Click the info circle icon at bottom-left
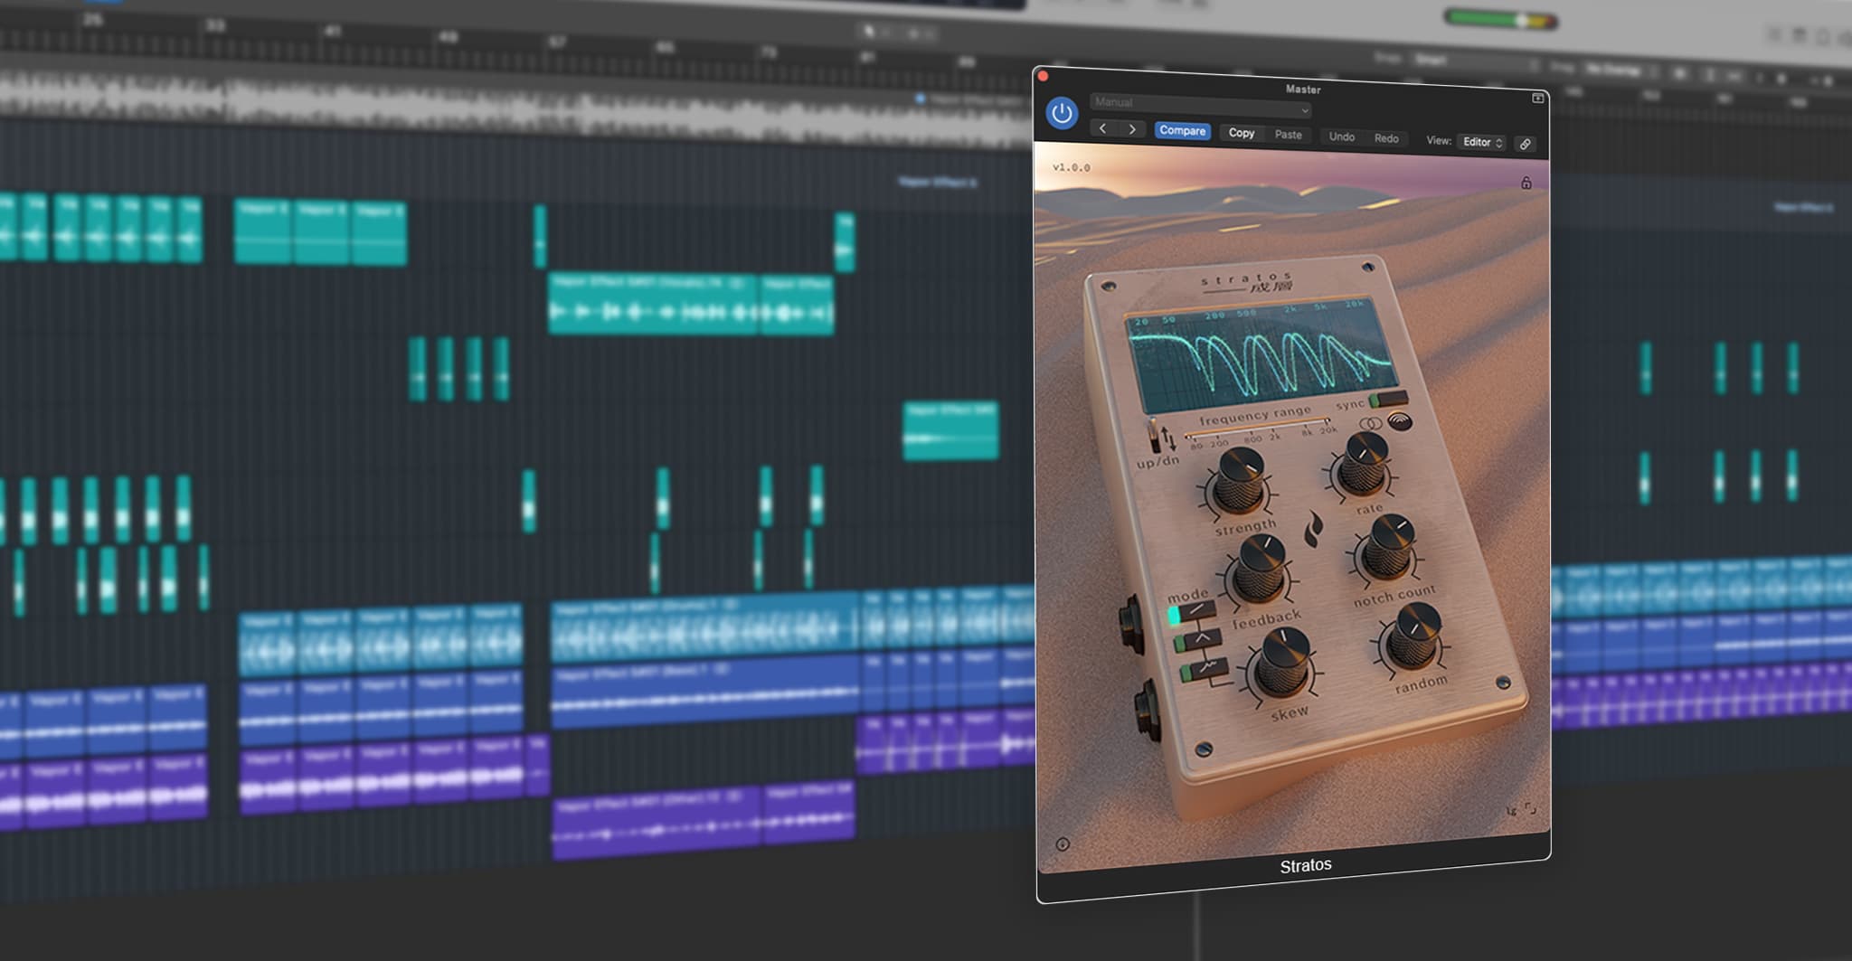Image resolution: width=1852 pixels, height=961 pixels. 1063,844
